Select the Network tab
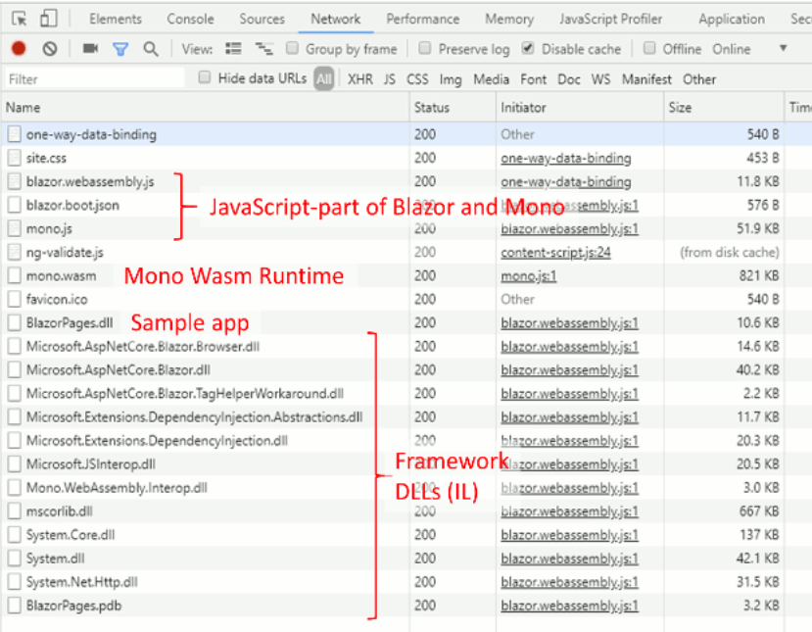 pyautogui.click(x=336, y=20)
